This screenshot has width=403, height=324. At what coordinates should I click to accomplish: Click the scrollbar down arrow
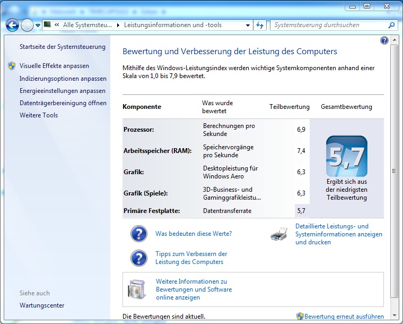(x=395, y=316)
